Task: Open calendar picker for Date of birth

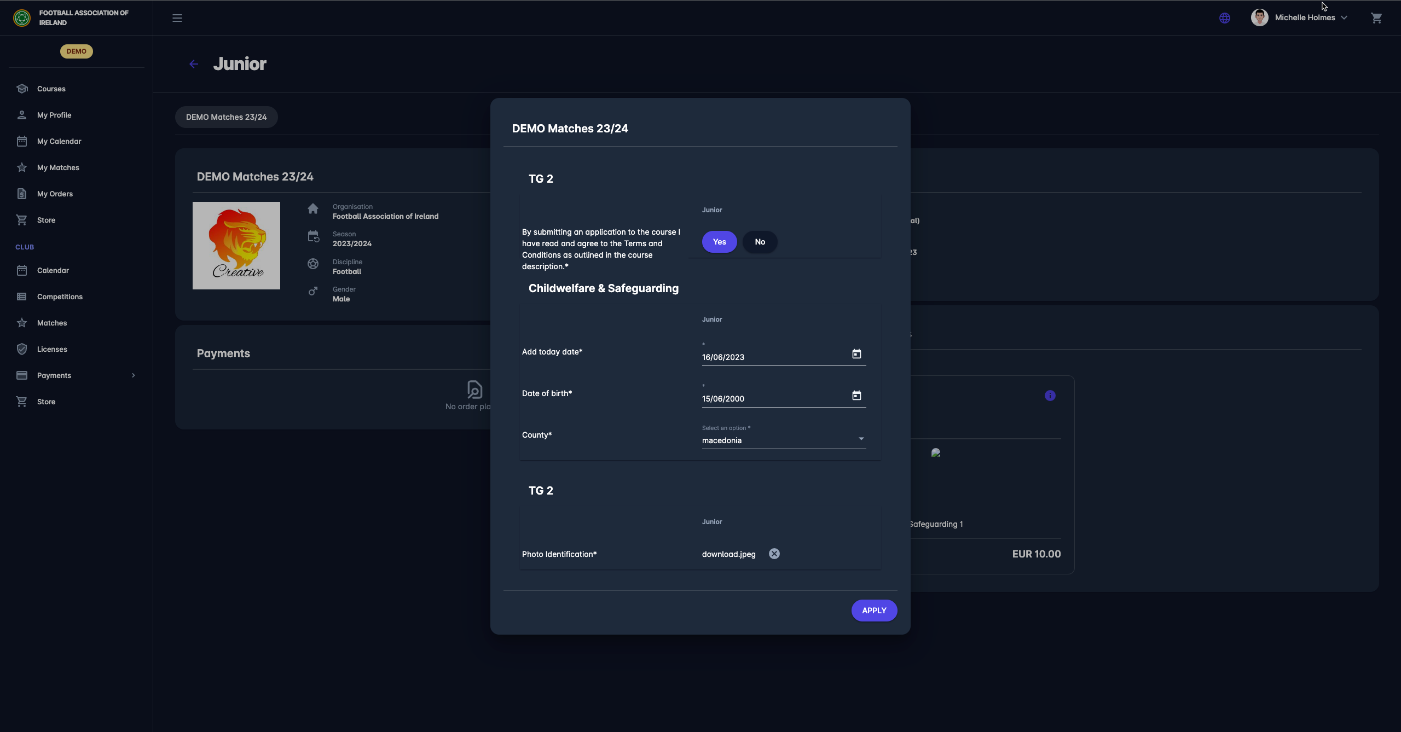Action: point(856,396)
